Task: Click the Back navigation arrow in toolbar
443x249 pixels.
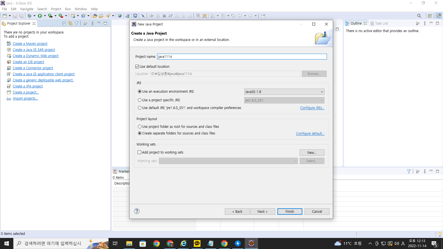Action: tap(240, 16)
